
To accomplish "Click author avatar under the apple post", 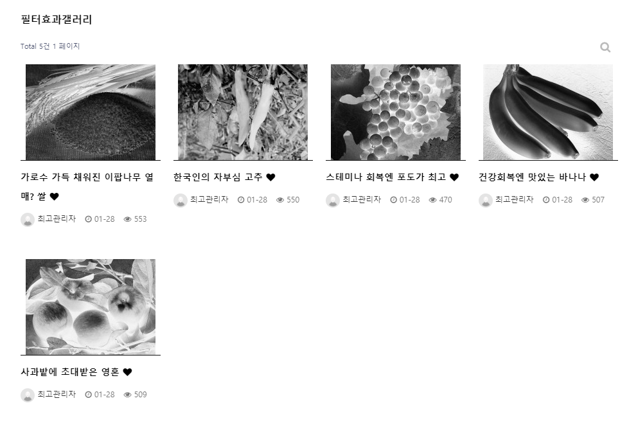I will tap(27, 395).
